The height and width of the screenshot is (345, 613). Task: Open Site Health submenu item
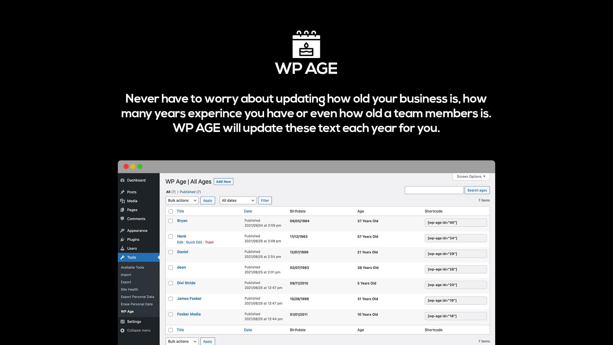129,289
